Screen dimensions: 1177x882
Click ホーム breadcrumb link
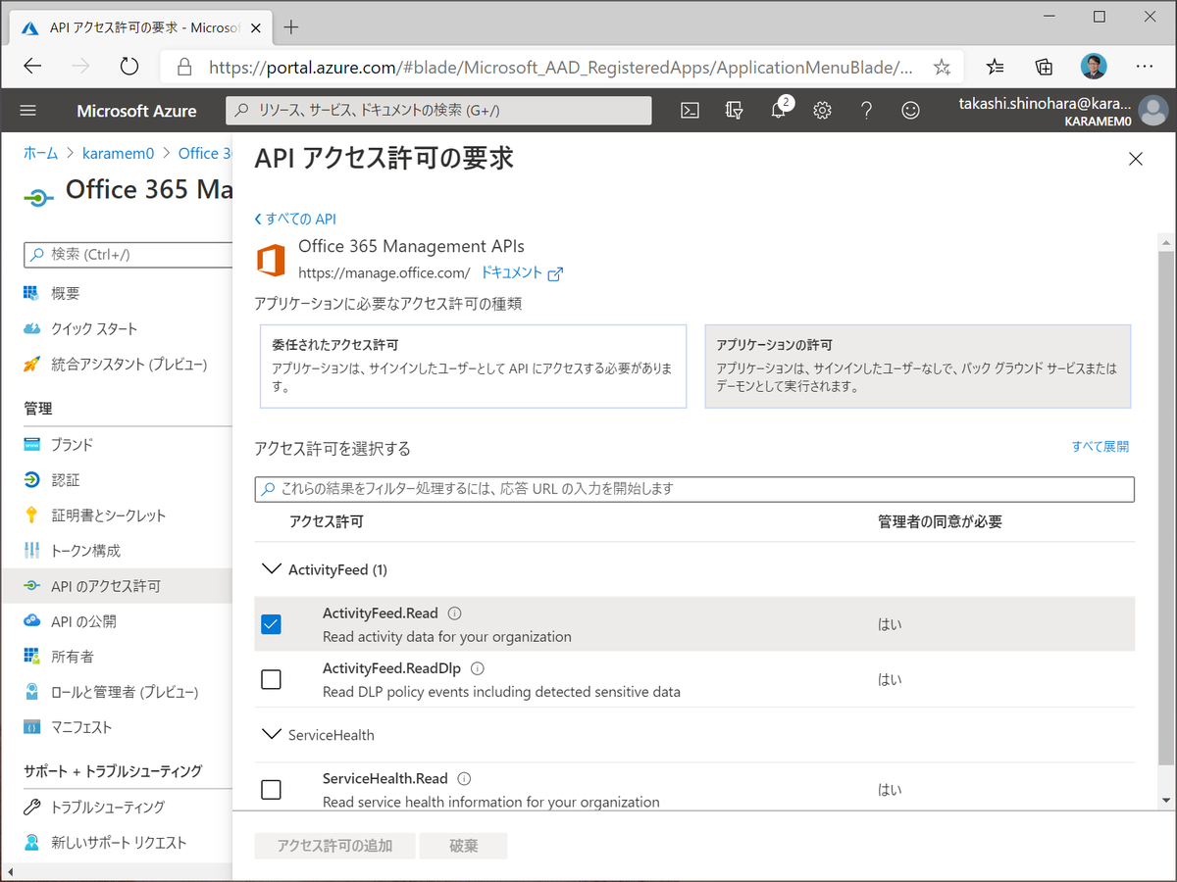(41, 153)
